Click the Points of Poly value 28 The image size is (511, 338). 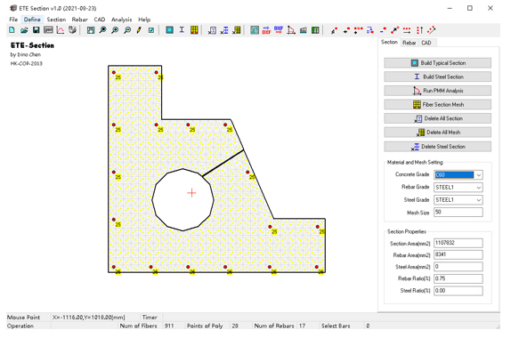click(x=235, y=326)
